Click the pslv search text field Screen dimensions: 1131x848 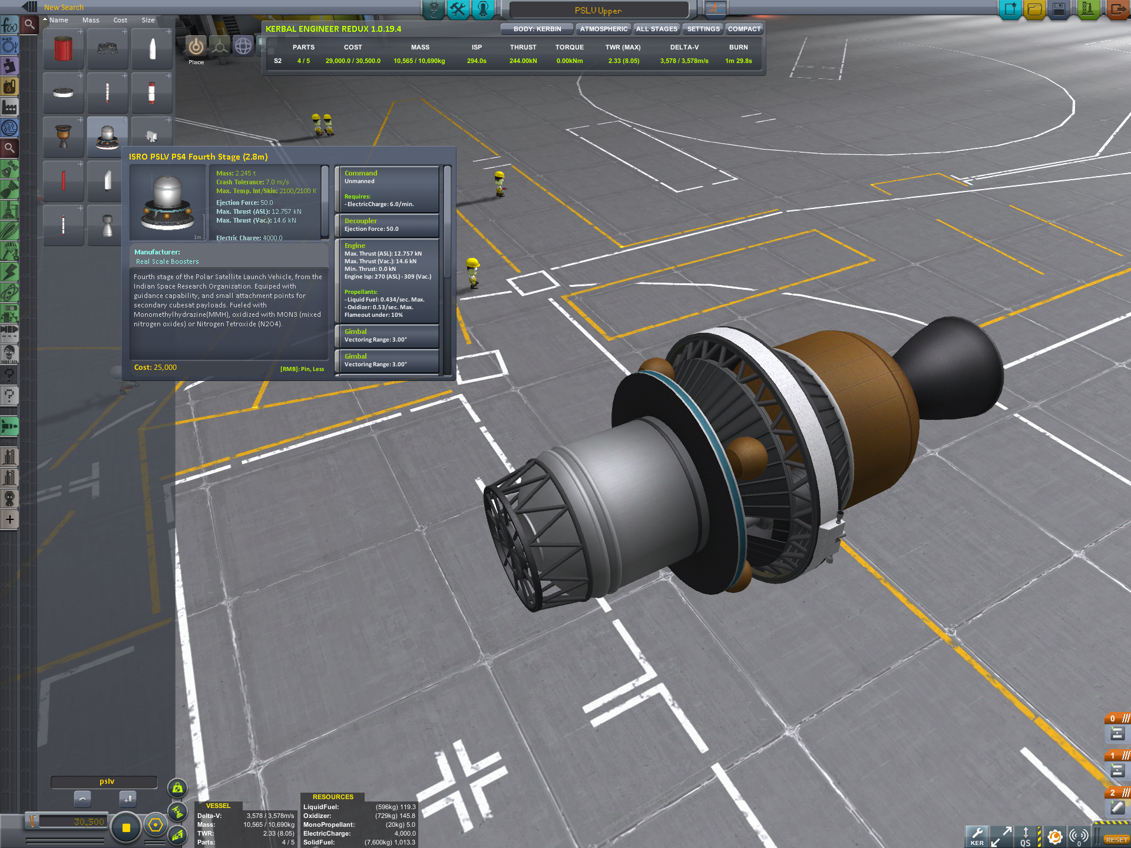coord(105,781)
